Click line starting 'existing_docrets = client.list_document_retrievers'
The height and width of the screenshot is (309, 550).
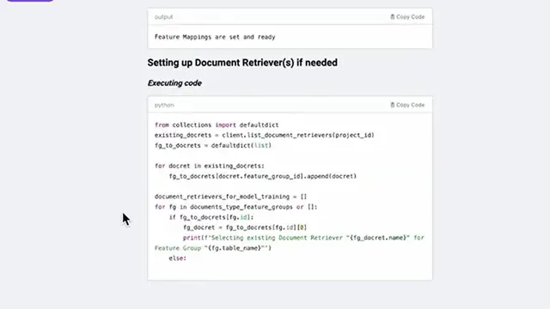coord(265,136)
